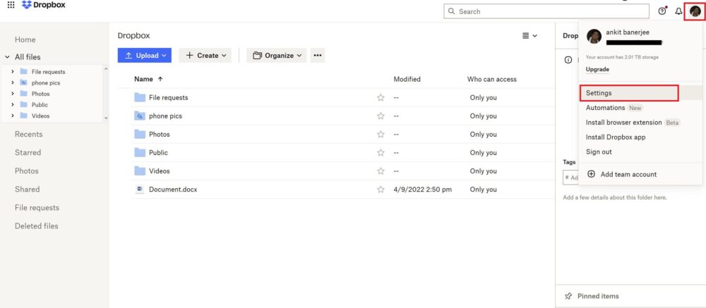The width and height of the screenshot is (706, 308).
Task: Open the notifications bell icon
Action: 678,11
